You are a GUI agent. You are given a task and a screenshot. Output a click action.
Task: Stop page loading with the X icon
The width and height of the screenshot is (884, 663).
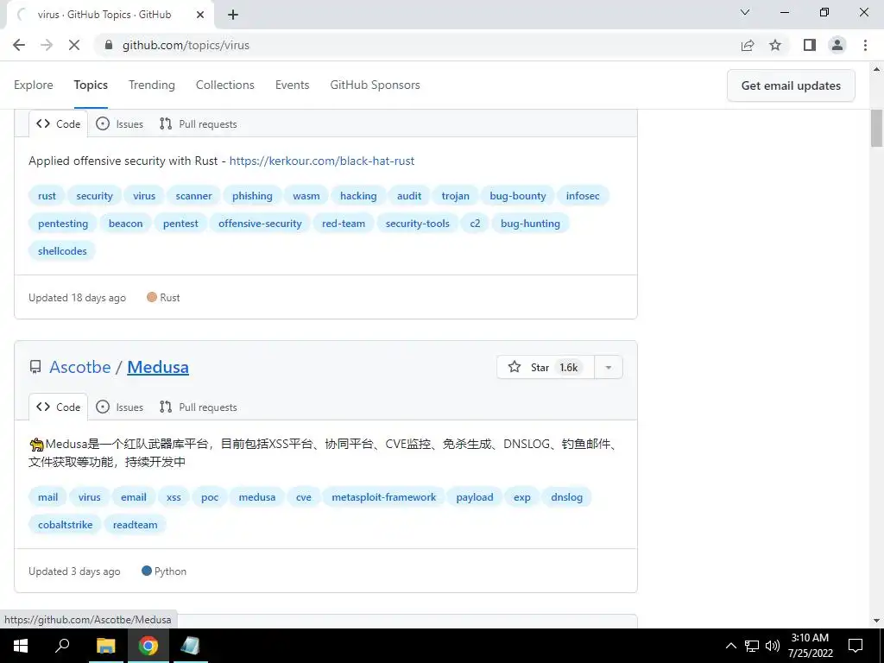(74, 45)
